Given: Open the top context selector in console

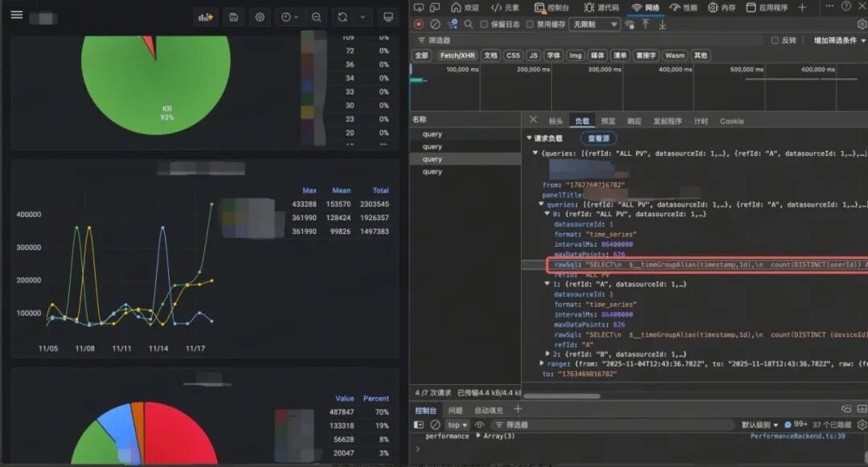Looking at the screenshot, I should click(x=457, y=424).
